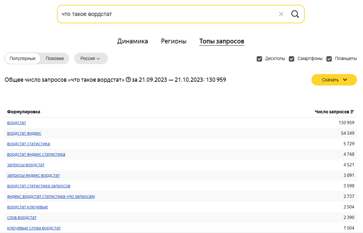Select the Топы запросов tab
This screenshot has height=233, width=363.
click(x=222, y=41)
